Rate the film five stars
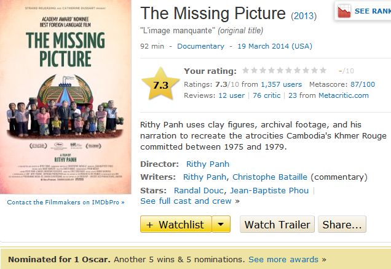 [280, 71]
